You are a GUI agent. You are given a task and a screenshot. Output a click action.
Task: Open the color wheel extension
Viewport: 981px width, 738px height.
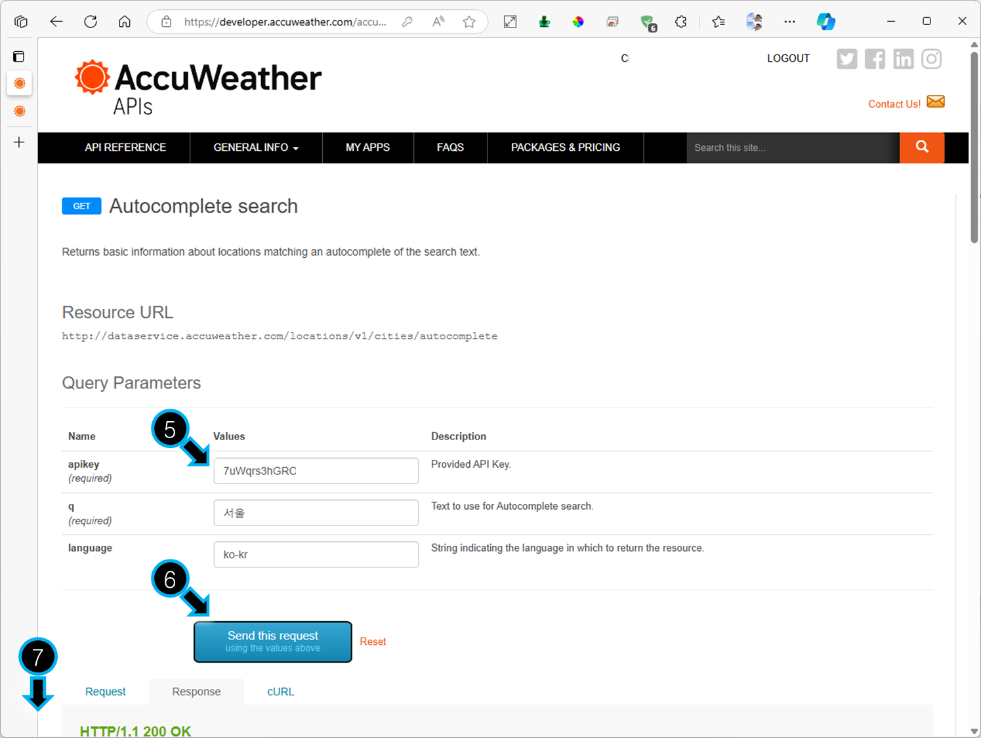[x=578, y=22]
